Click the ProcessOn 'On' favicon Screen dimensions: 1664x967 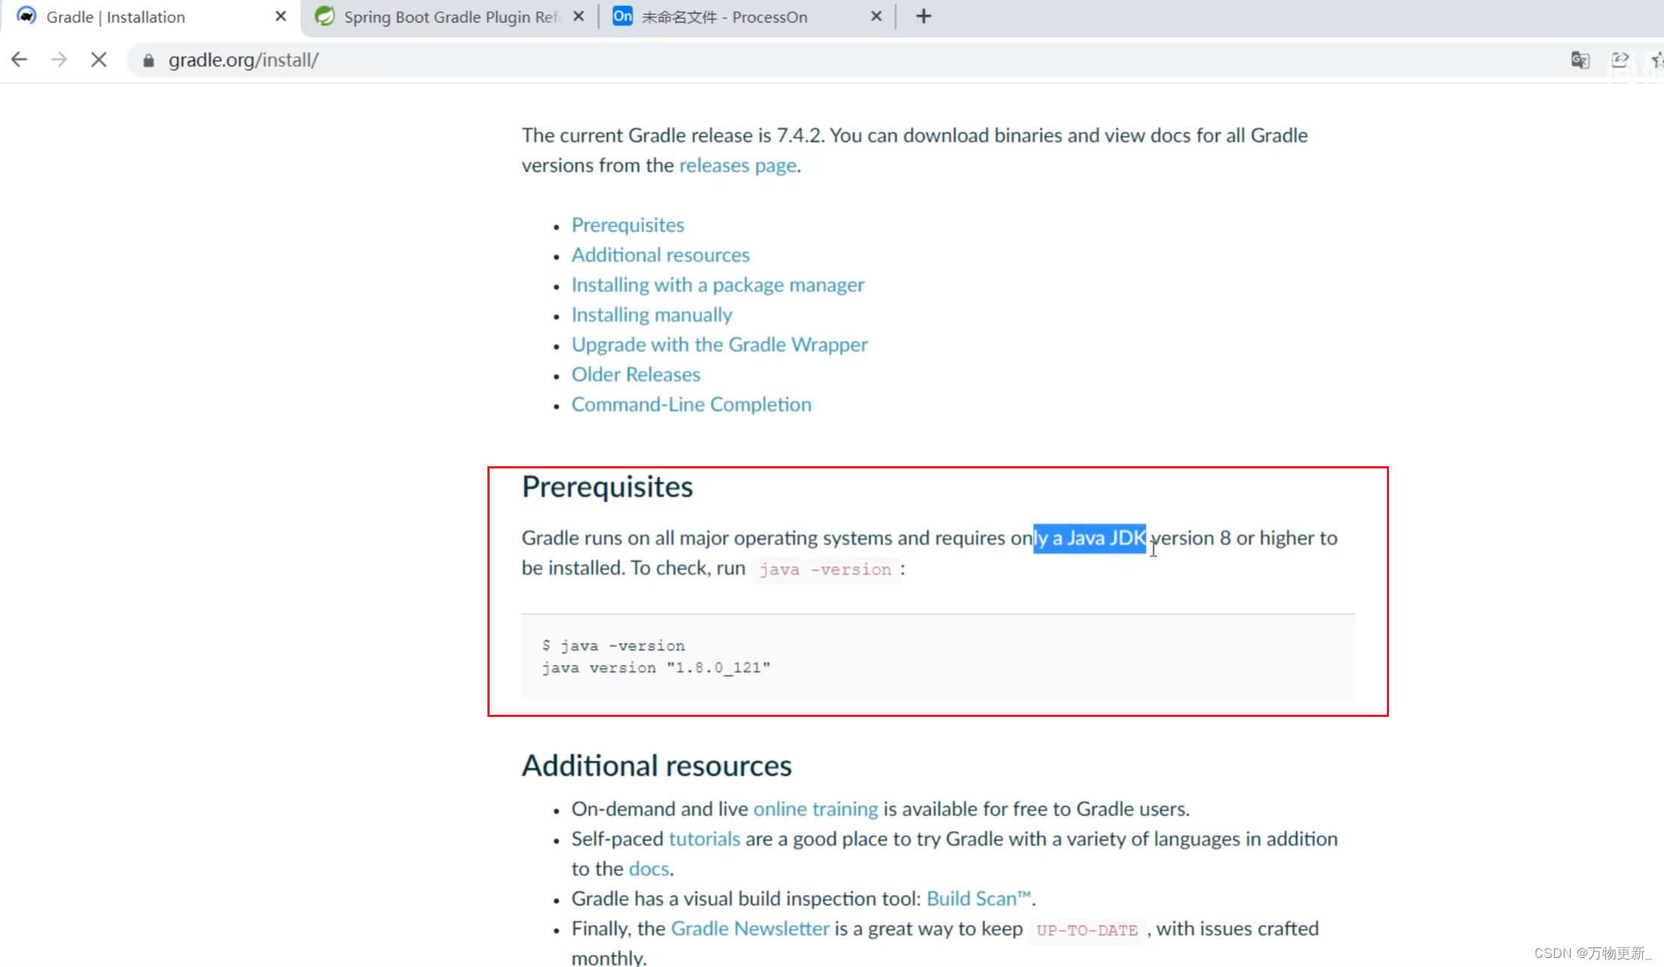[622, 16]
